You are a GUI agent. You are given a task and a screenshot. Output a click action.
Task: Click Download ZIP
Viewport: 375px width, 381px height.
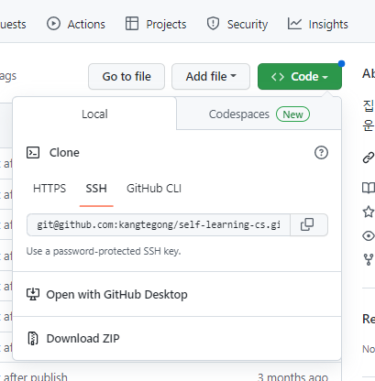[83, 338]
